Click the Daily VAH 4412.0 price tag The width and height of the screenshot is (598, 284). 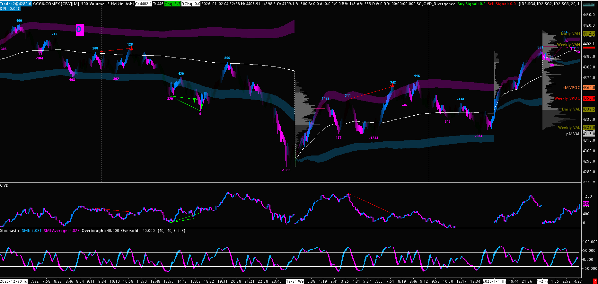[x=589, y=33]
